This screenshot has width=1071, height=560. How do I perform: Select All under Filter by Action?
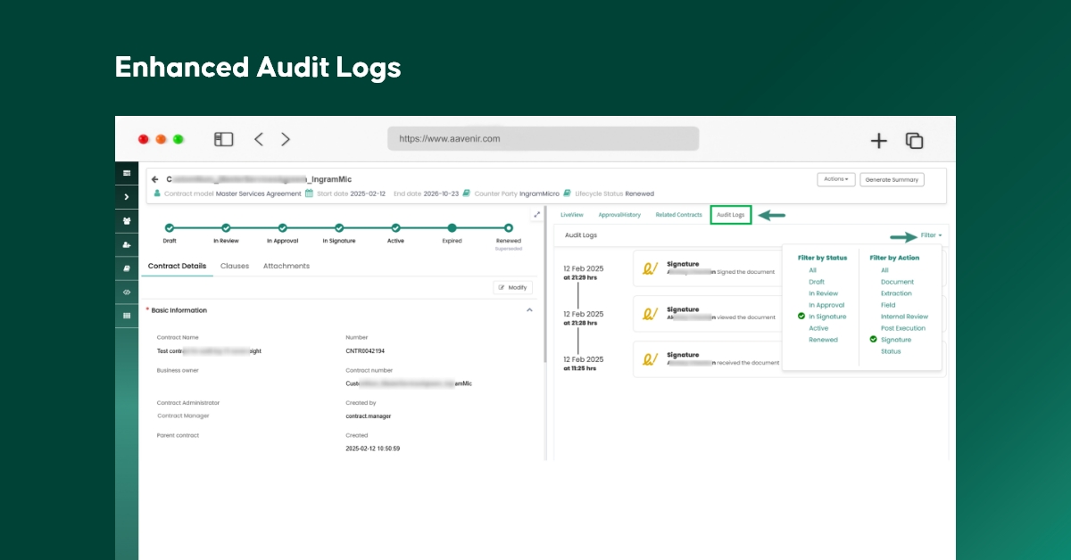(884, 270)
